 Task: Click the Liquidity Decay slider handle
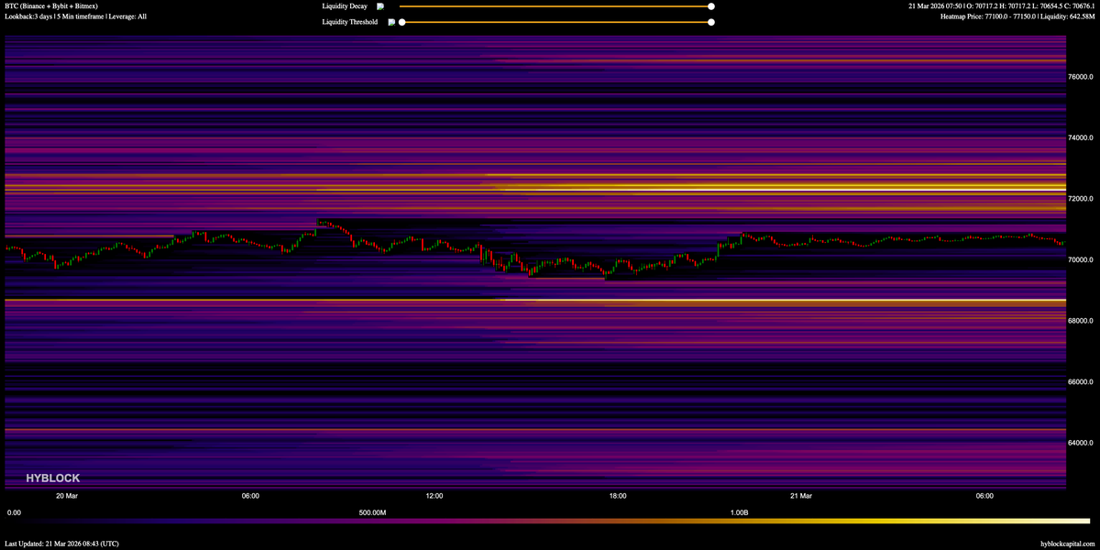[x=711, y=6]
